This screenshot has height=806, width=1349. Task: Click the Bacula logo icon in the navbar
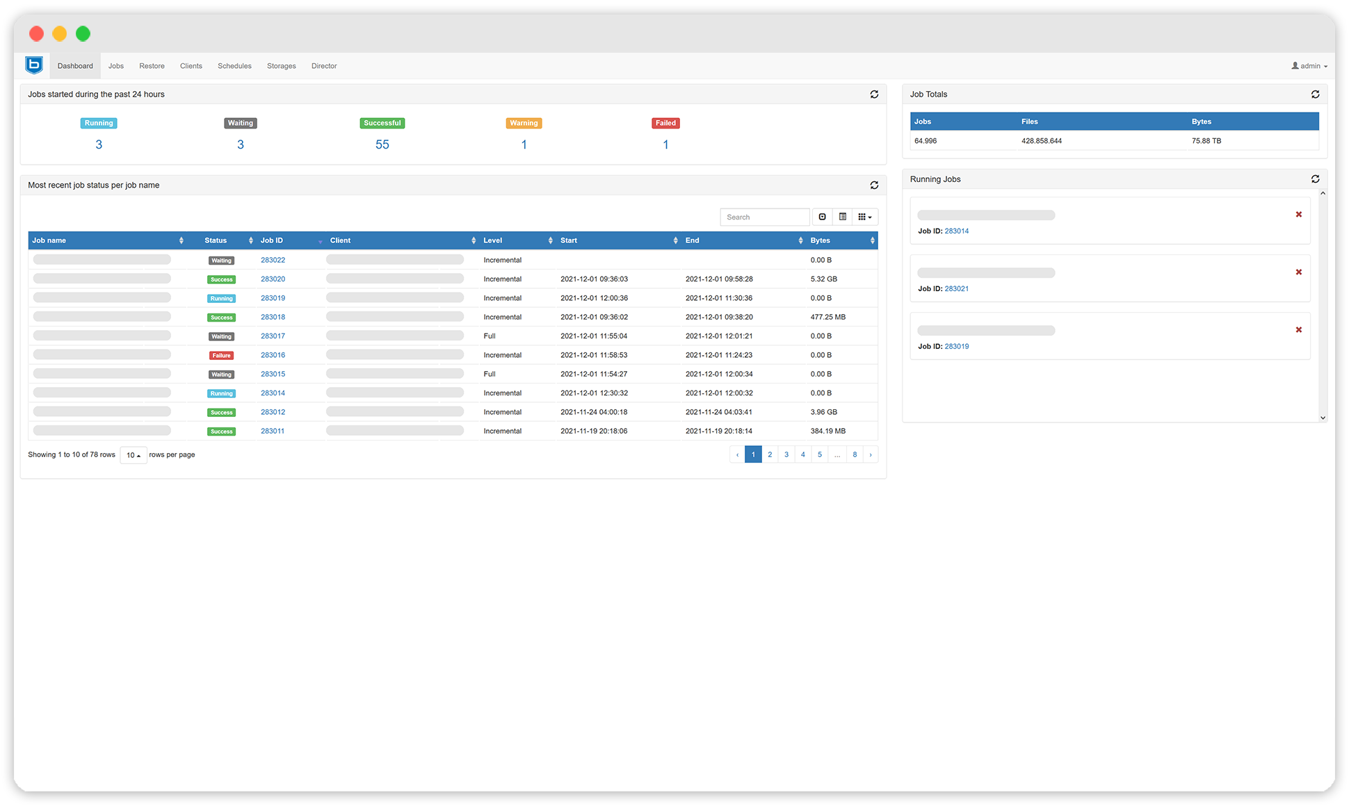click(33, 65)
